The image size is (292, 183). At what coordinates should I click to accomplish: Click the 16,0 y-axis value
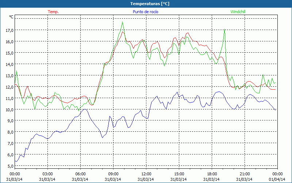click(9, 41)
